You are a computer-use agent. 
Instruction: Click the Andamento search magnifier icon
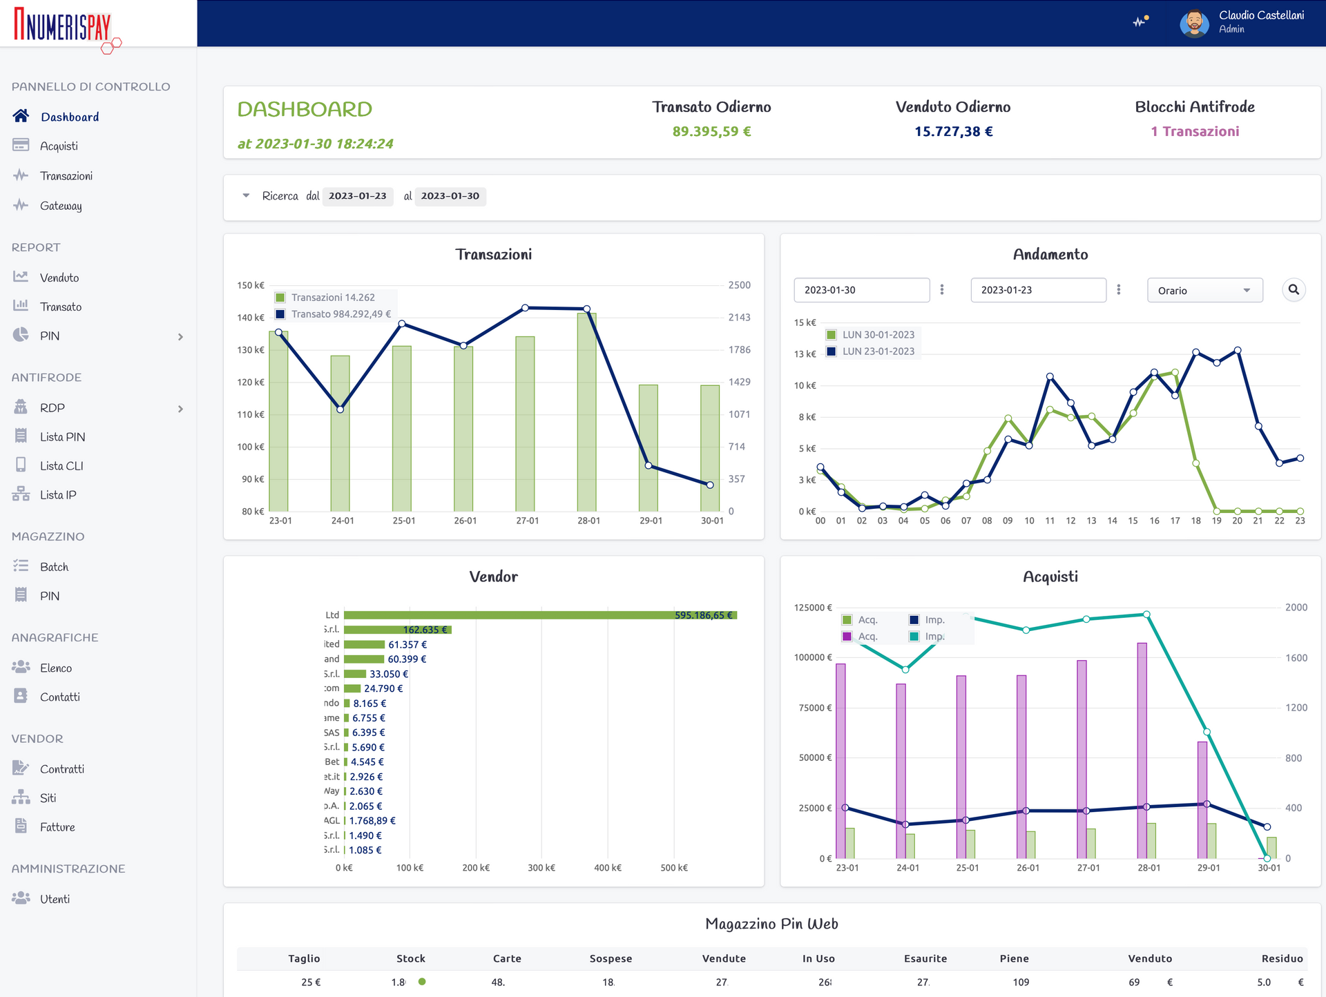tap(1294, 290)
